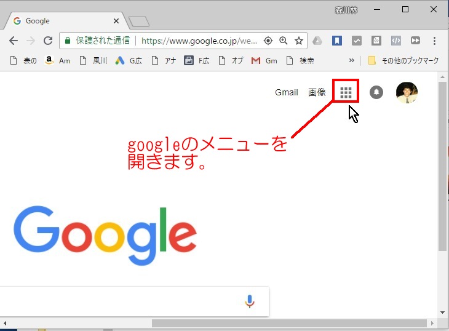Open the Google Ads G広 bookmark

pyautogui.click(x=129, y=61)
